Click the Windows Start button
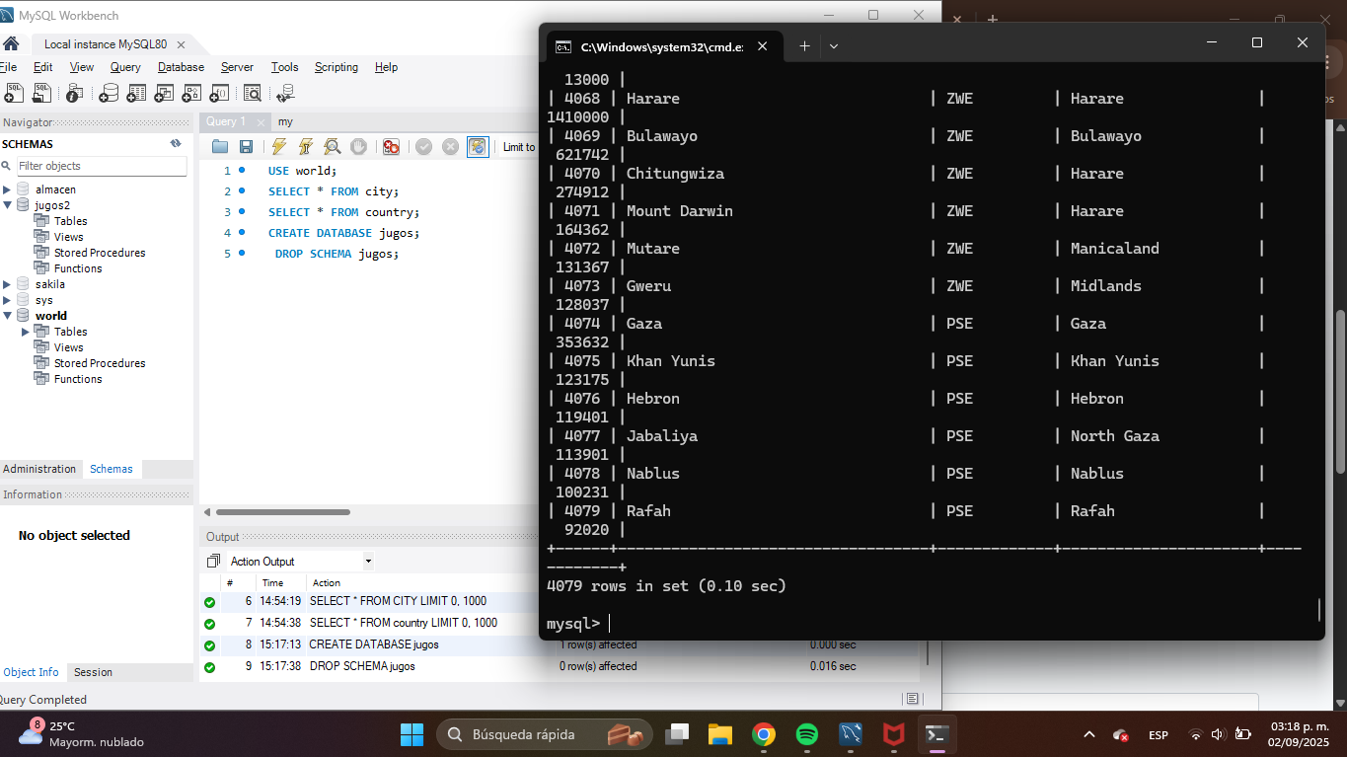 (x=412, y=734)
